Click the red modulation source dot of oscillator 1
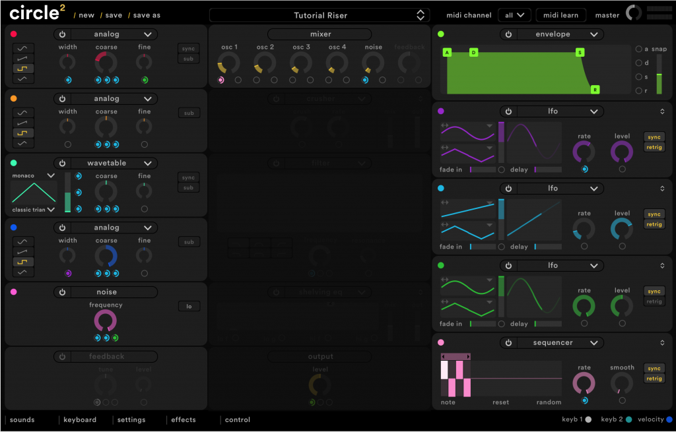The image size is (676, 432). pyautogui.click(x=13, y=34)
